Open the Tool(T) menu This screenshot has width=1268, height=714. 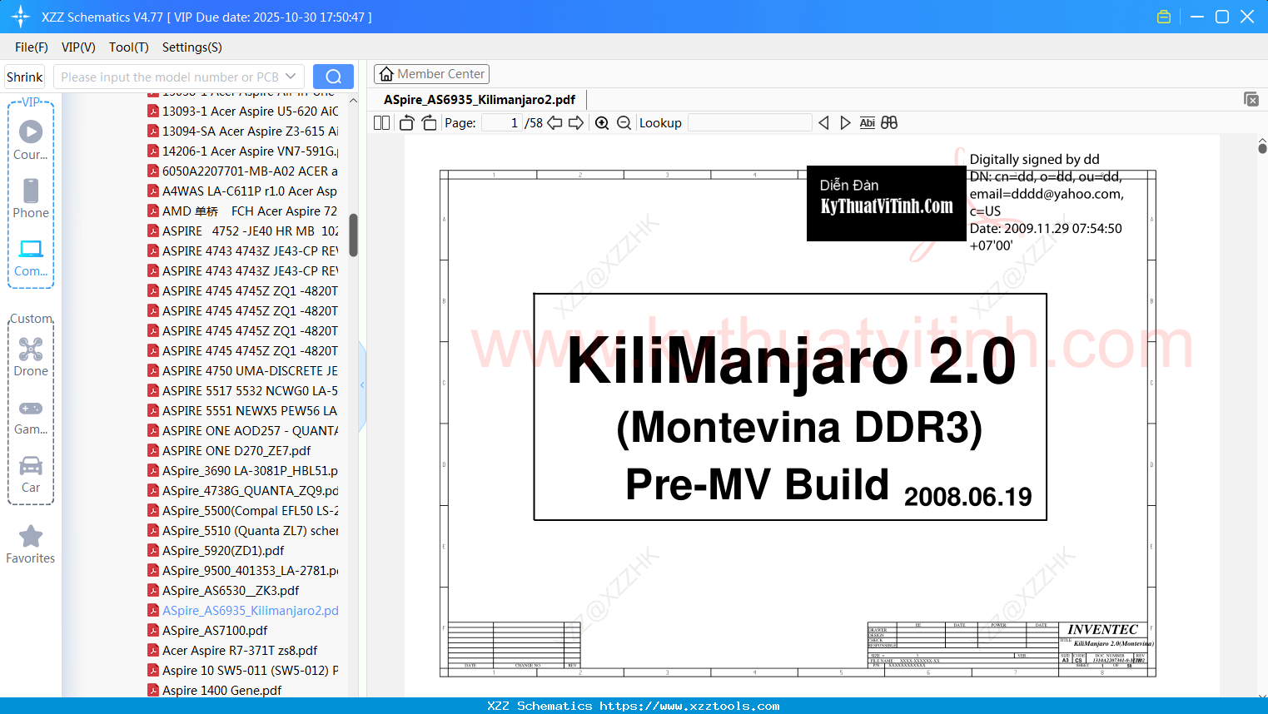click(x=129, y=47)
